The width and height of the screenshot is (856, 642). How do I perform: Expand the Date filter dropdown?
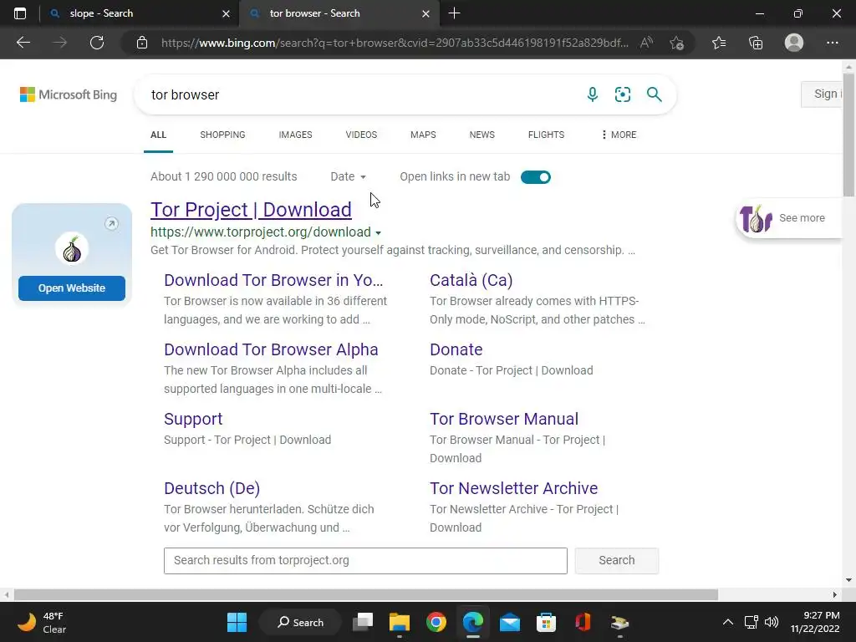349,176
